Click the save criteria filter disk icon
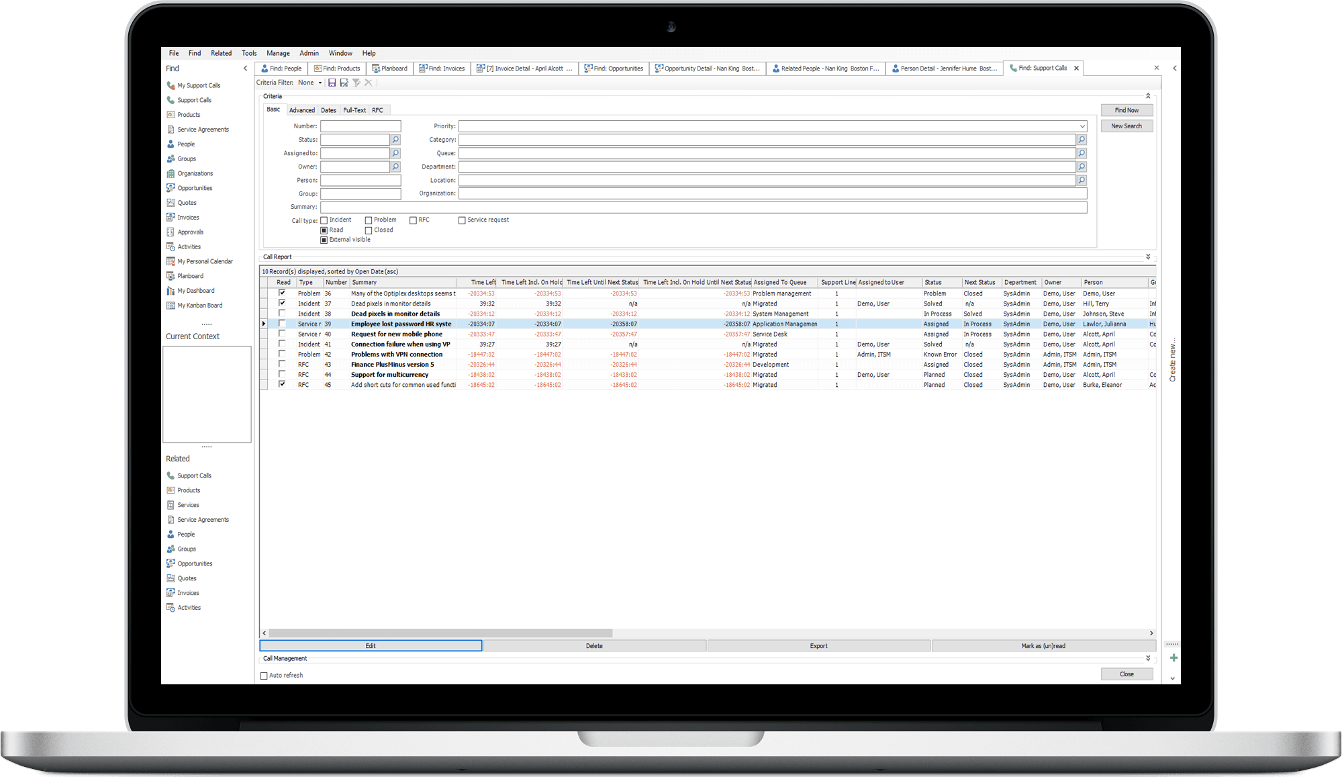The width and height of the screenshot is (1342, 777). tap(332, 83)
